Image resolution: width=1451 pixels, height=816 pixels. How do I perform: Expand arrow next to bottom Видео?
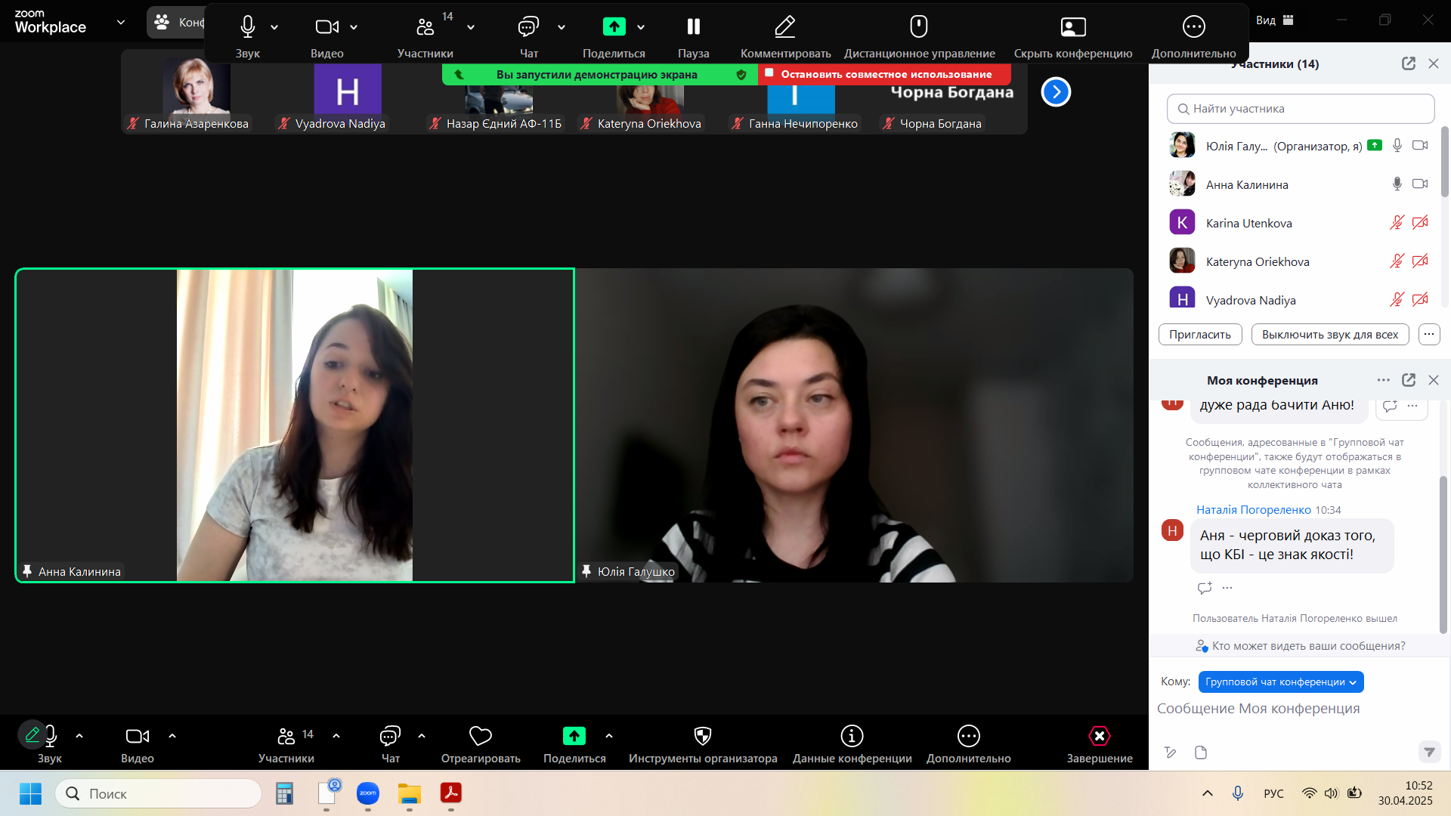172,736
